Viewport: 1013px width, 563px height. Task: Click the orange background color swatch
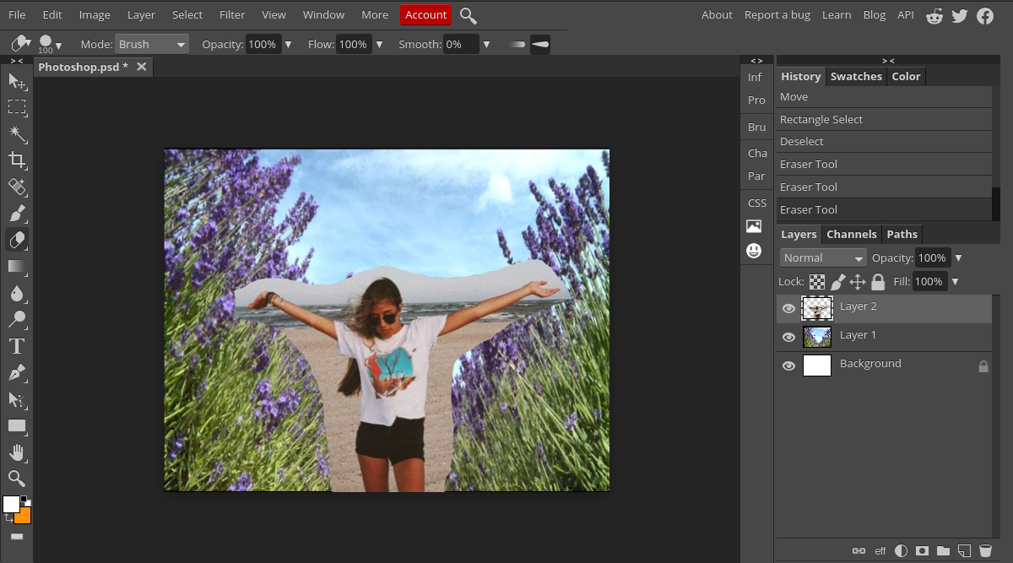(x=24, y=517)
